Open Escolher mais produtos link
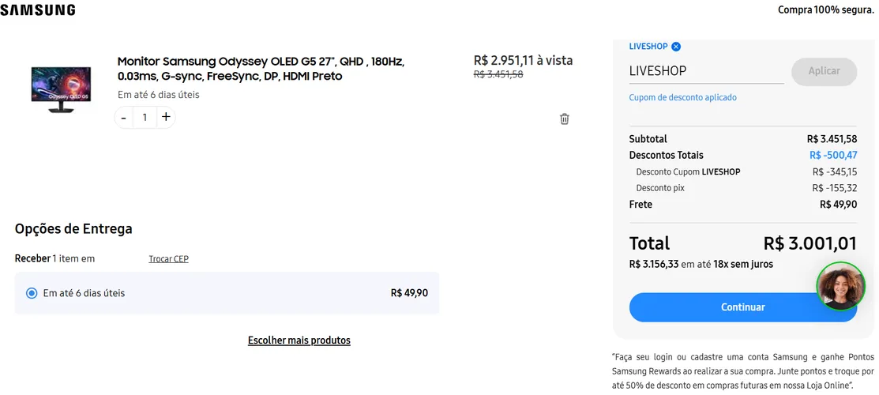The height and width of the screenshot is (395, 879). pyautogui.click(x=299, y=340)
